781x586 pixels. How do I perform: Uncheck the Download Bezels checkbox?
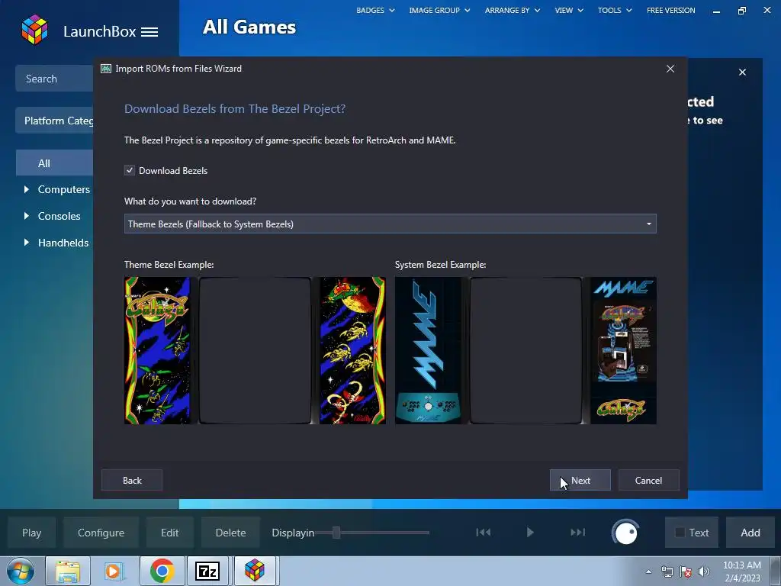[130, 170]
